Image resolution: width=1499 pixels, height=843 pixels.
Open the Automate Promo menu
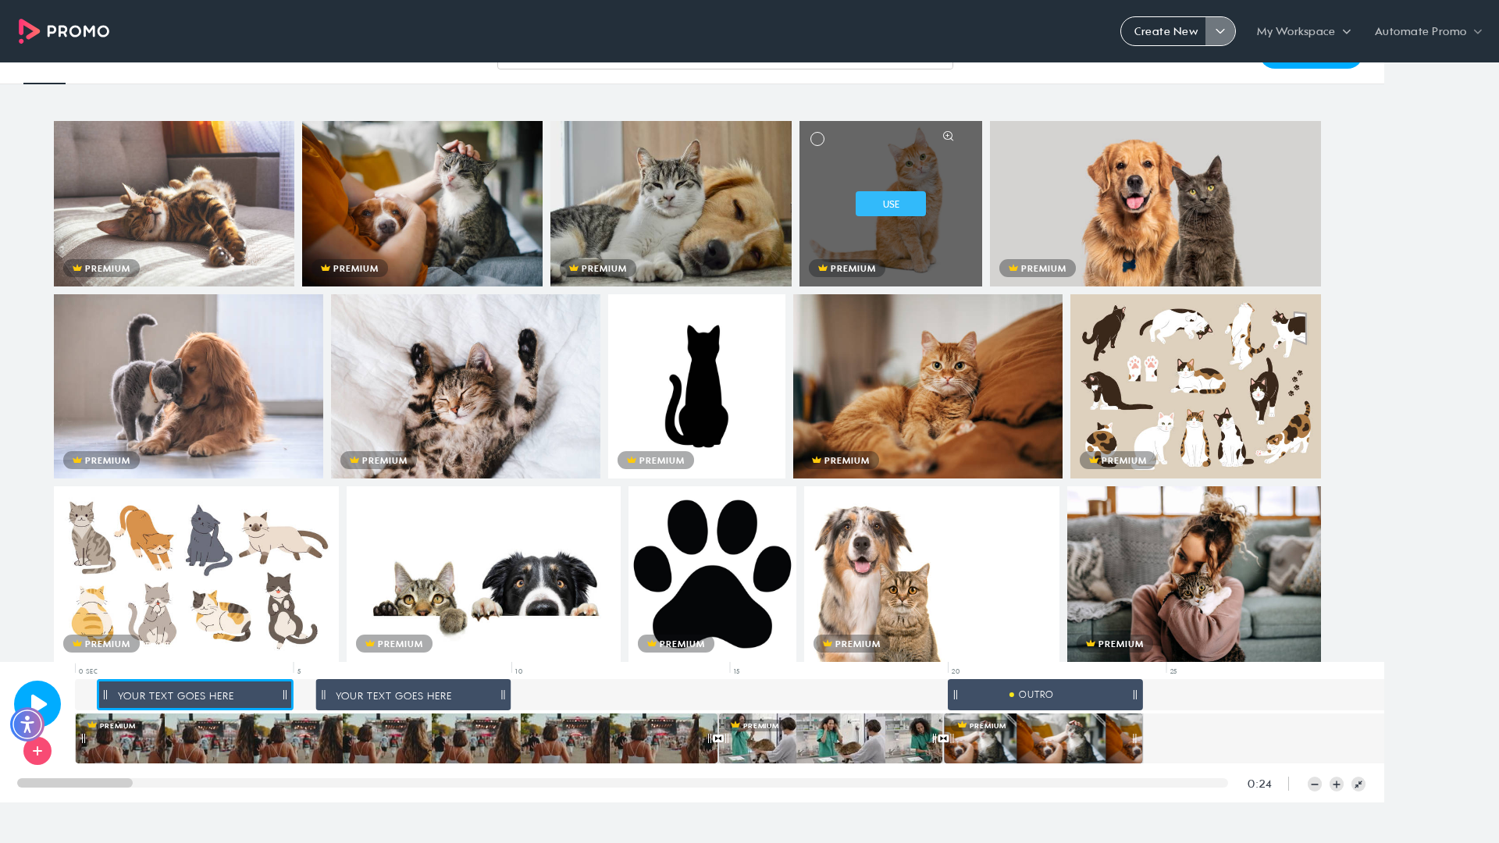point(1428,31)
